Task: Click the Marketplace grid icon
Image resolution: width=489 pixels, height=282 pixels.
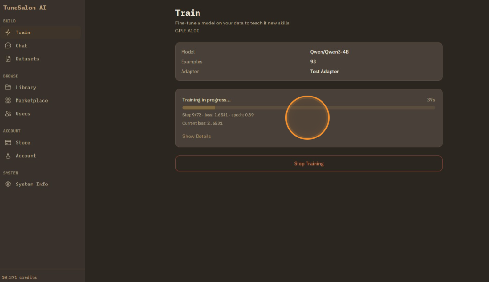Action: 8,101
